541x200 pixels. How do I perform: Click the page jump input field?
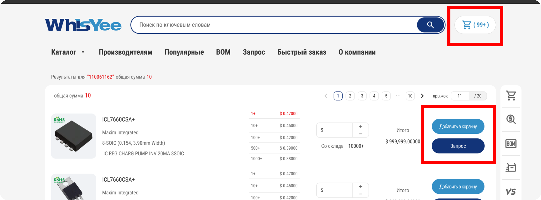[x=460, y=96]
